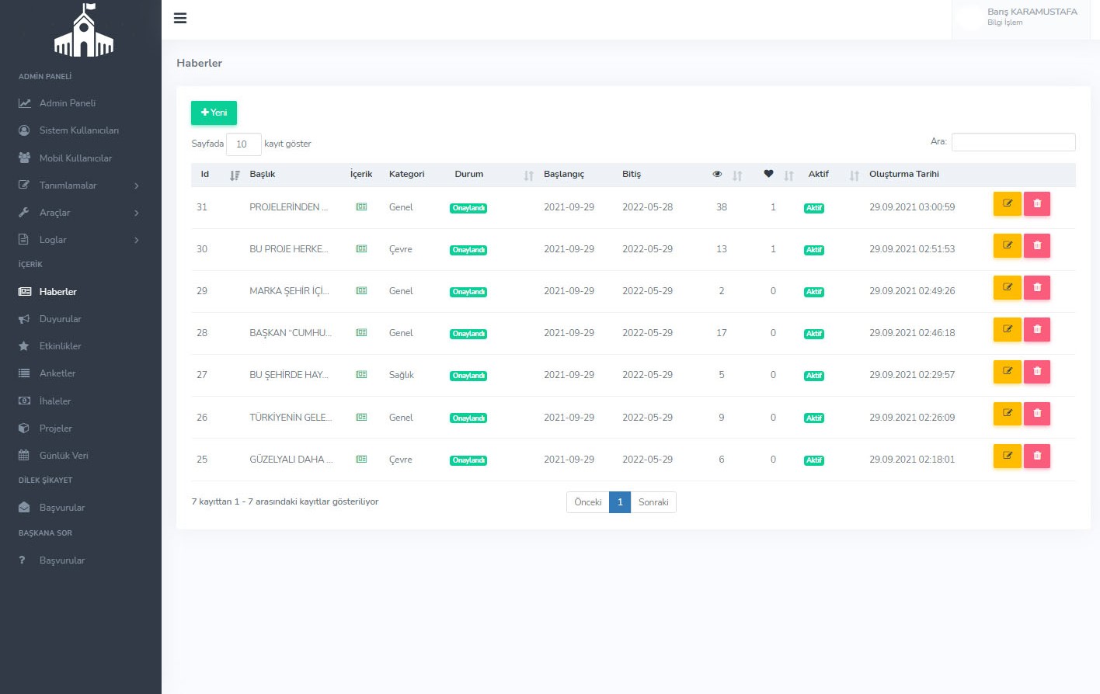Viewport: 1100px width, 694px height.
Task: Click timestamp 29.09.2021 02:18:01
Action: point(912,460)
